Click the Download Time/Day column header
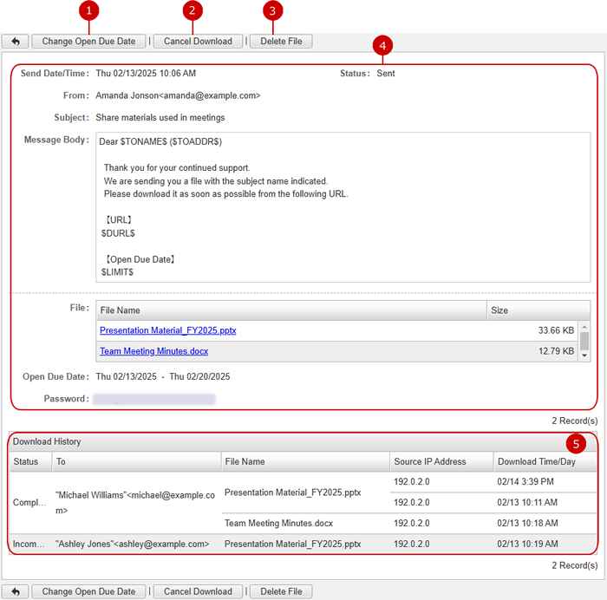This screenshot has height=600, width=607. 545,462
